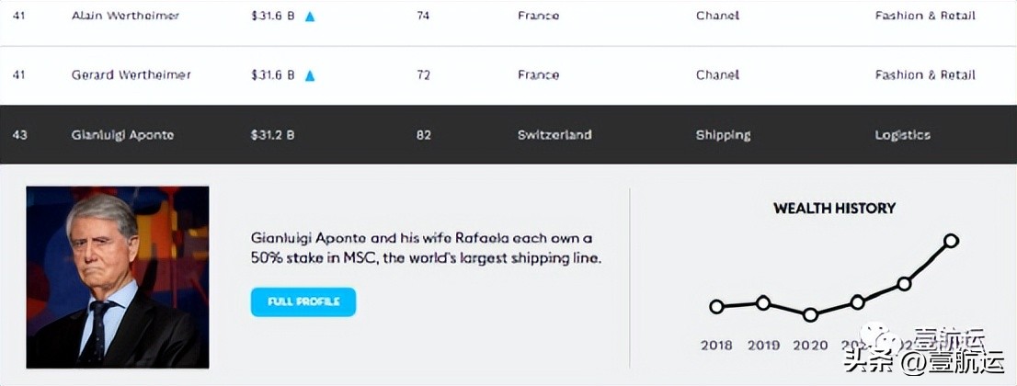Image resolution: width=1017 pixels, height=386 pixels.
Task: Click the 2020 point on wealth chart
Action: click(810, 314)
